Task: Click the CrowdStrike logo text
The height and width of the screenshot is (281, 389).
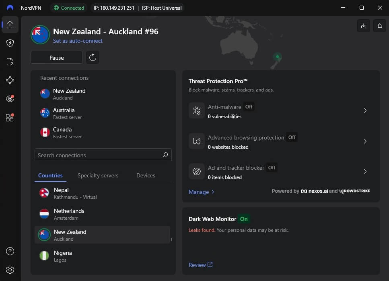Action: click(x=354, y=191)
